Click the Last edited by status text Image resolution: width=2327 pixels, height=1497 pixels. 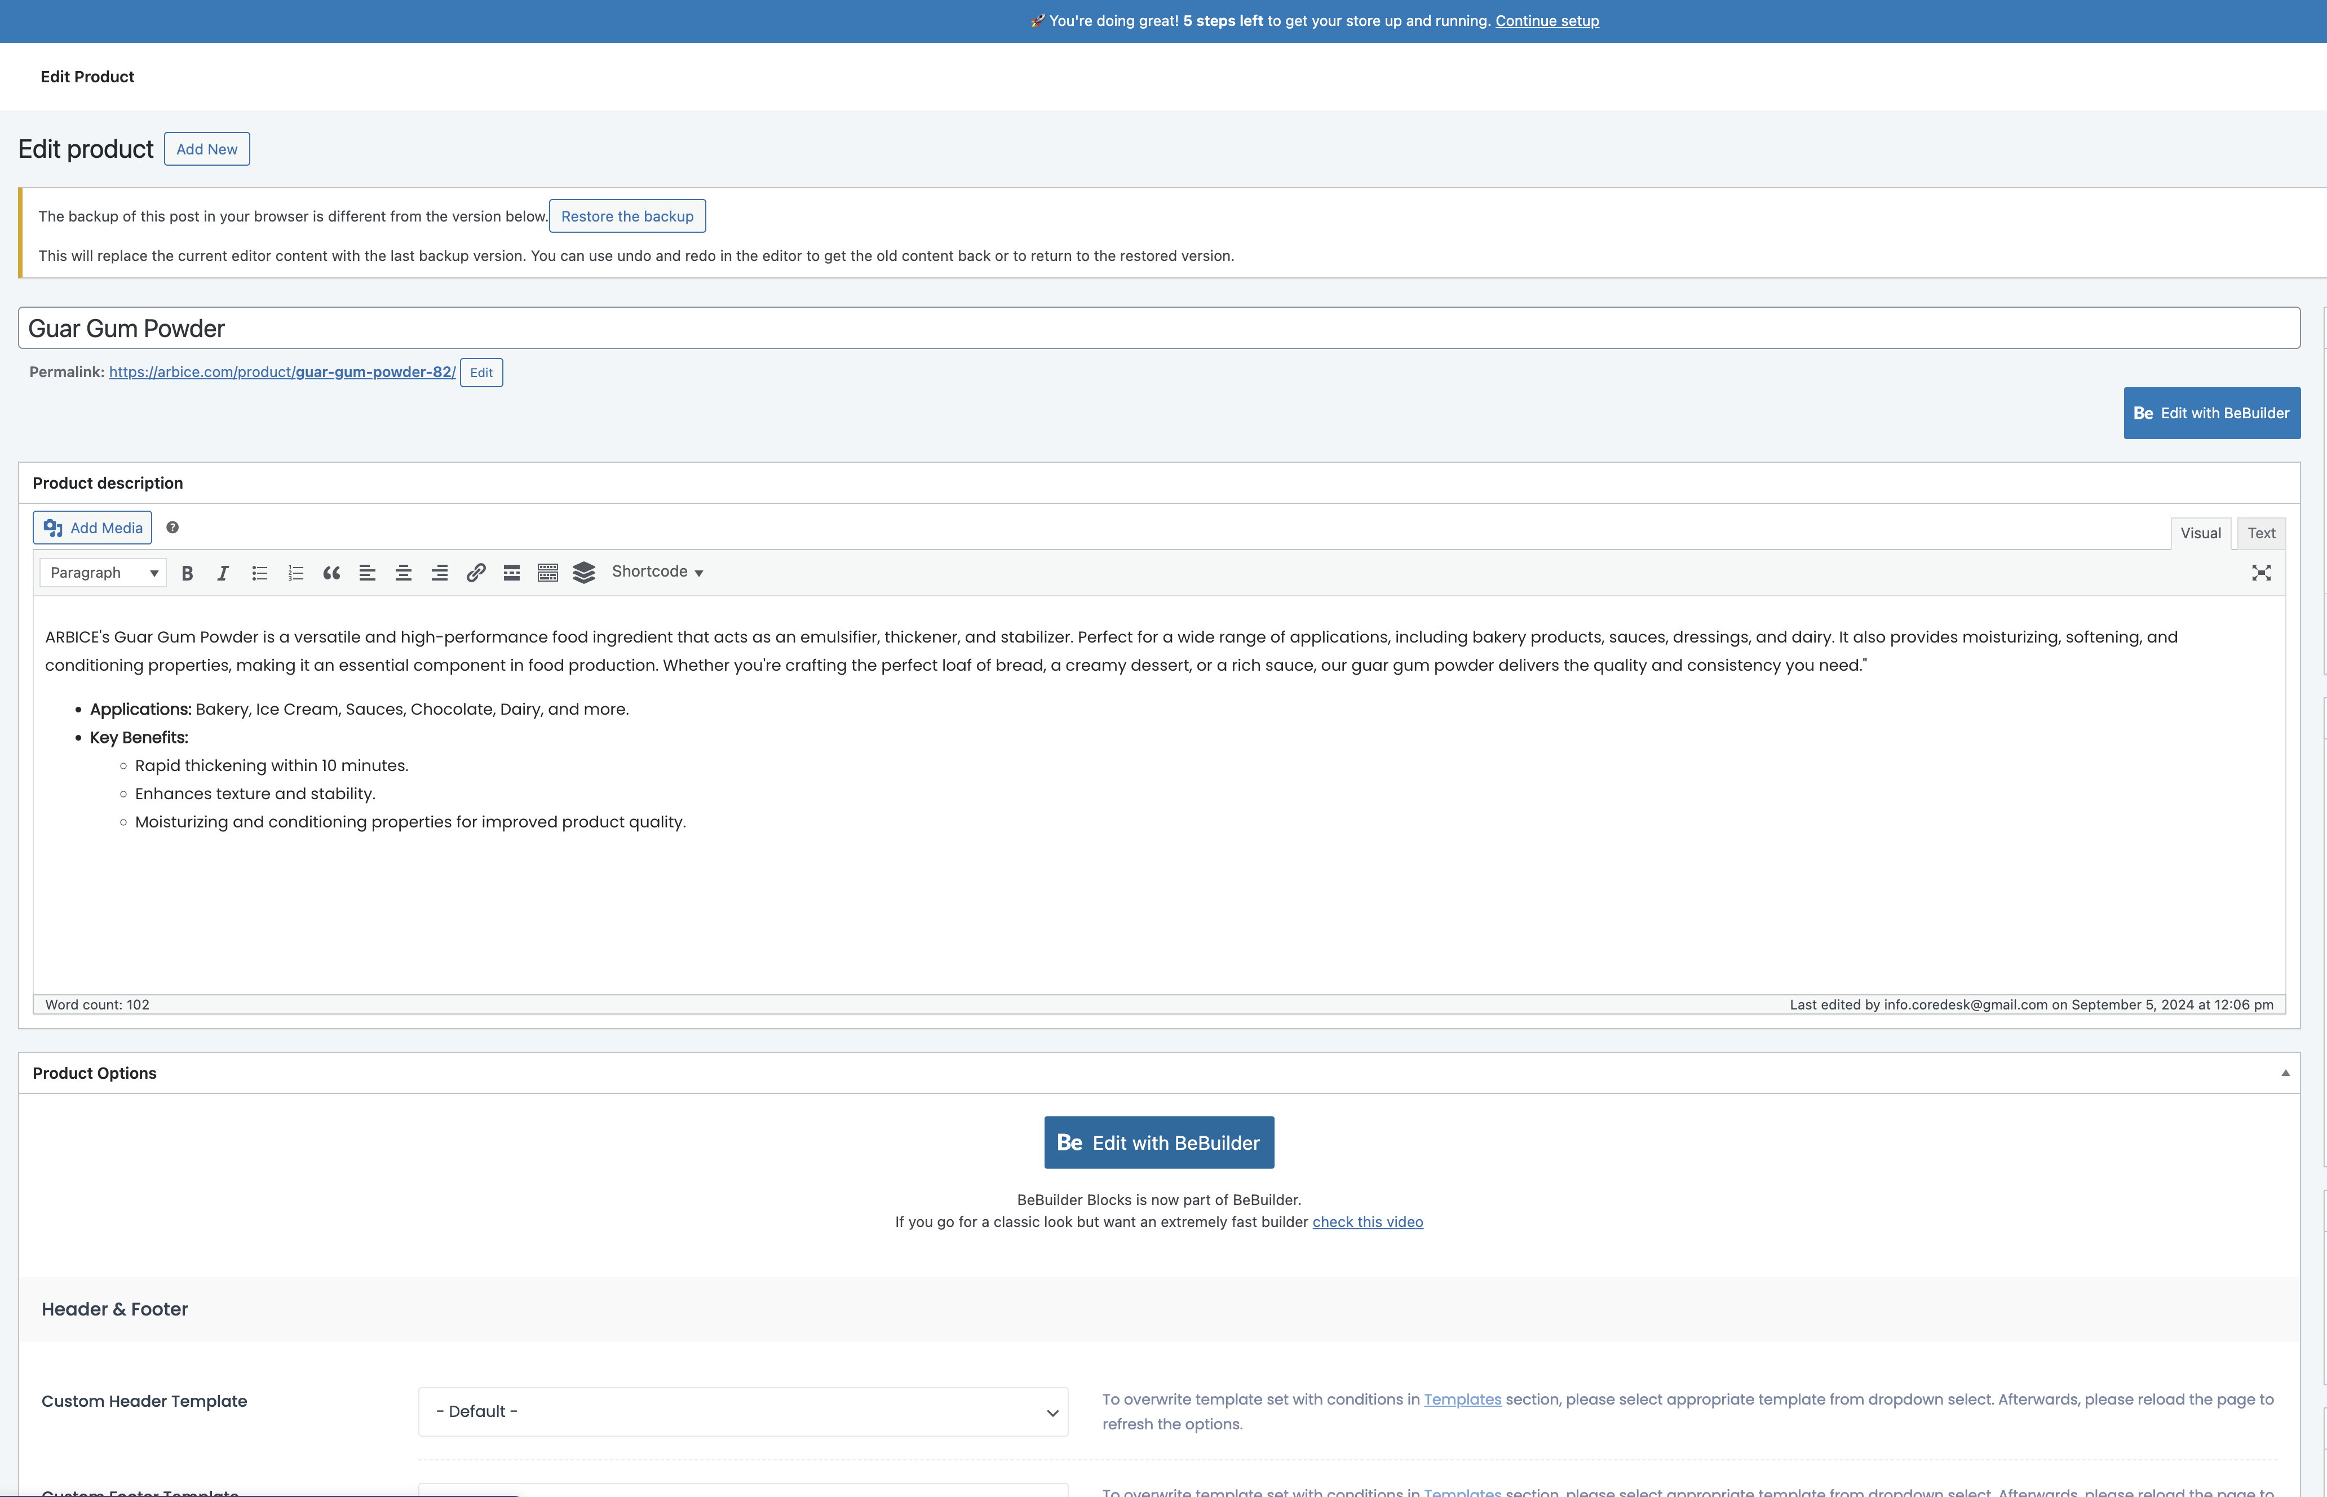[x=2030, y=1004]
